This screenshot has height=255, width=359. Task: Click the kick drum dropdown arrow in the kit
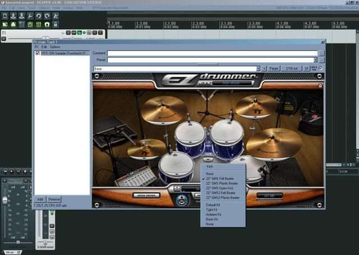point(208,159)
